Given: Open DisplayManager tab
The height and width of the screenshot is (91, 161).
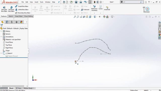Looking at the screenshot, I should click(x=21, y=22).
